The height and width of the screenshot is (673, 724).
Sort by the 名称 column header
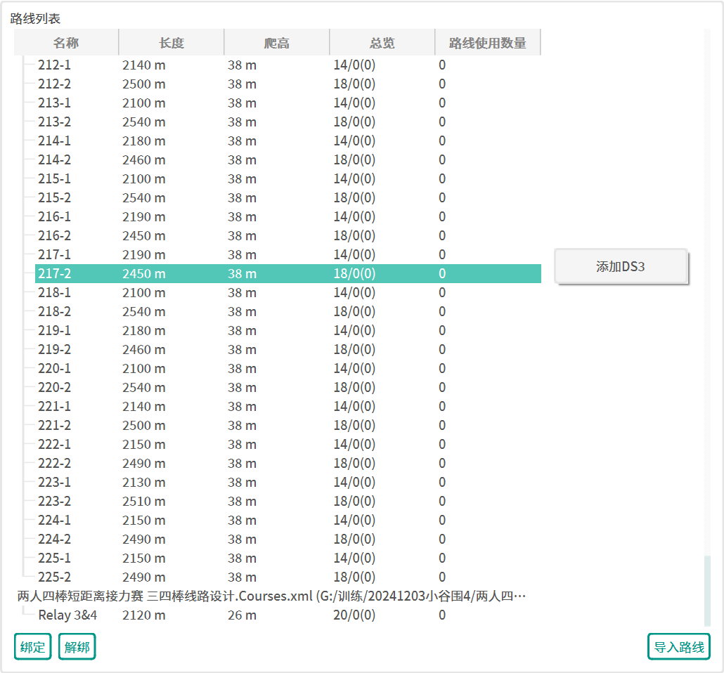(x=66, y=43)
